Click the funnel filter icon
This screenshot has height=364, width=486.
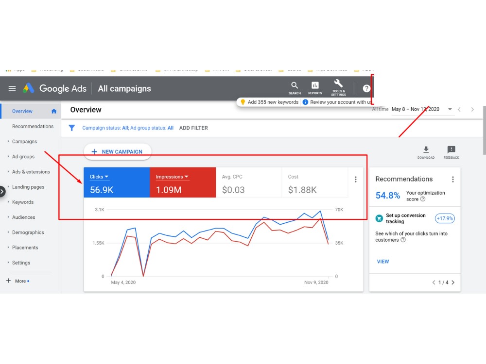(x=71, y=128)
